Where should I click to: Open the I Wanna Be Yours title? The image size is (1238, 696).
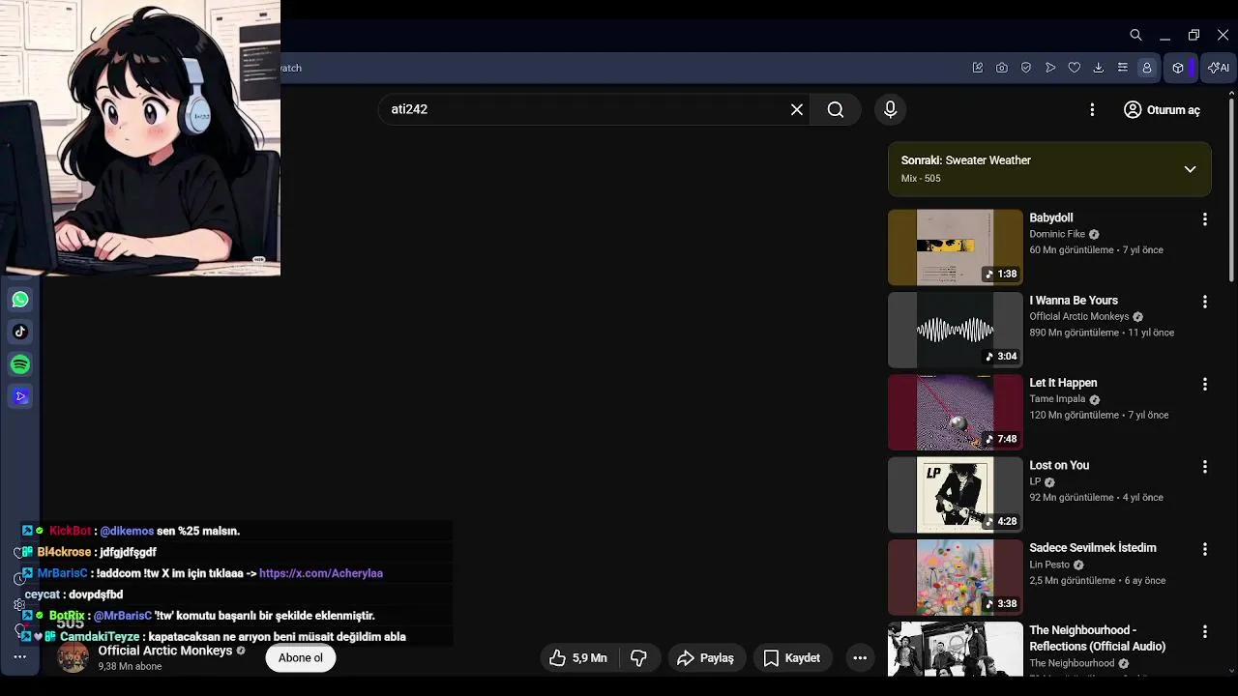(1074, 301)
